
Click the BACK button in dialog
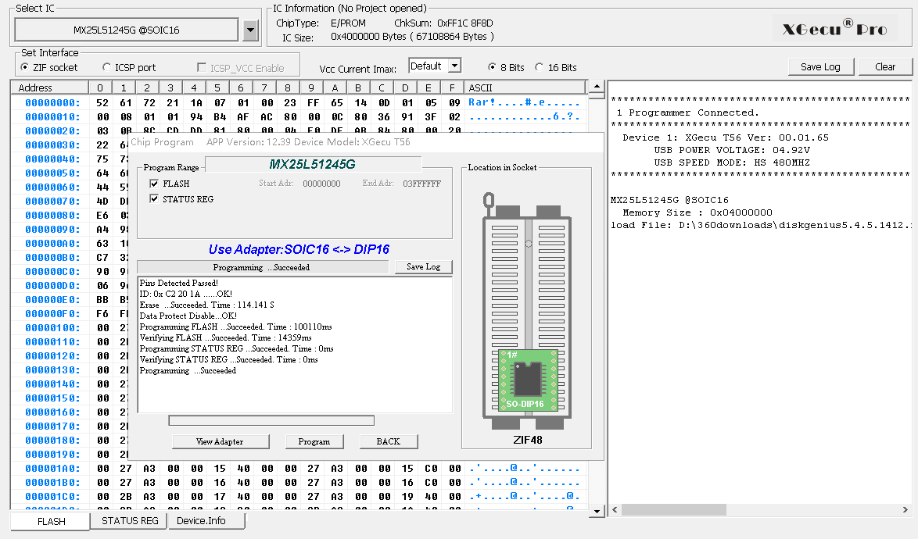388,441
